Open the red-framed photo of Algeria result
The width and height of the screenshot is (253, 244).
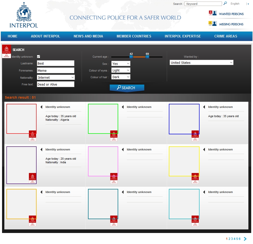21,119
